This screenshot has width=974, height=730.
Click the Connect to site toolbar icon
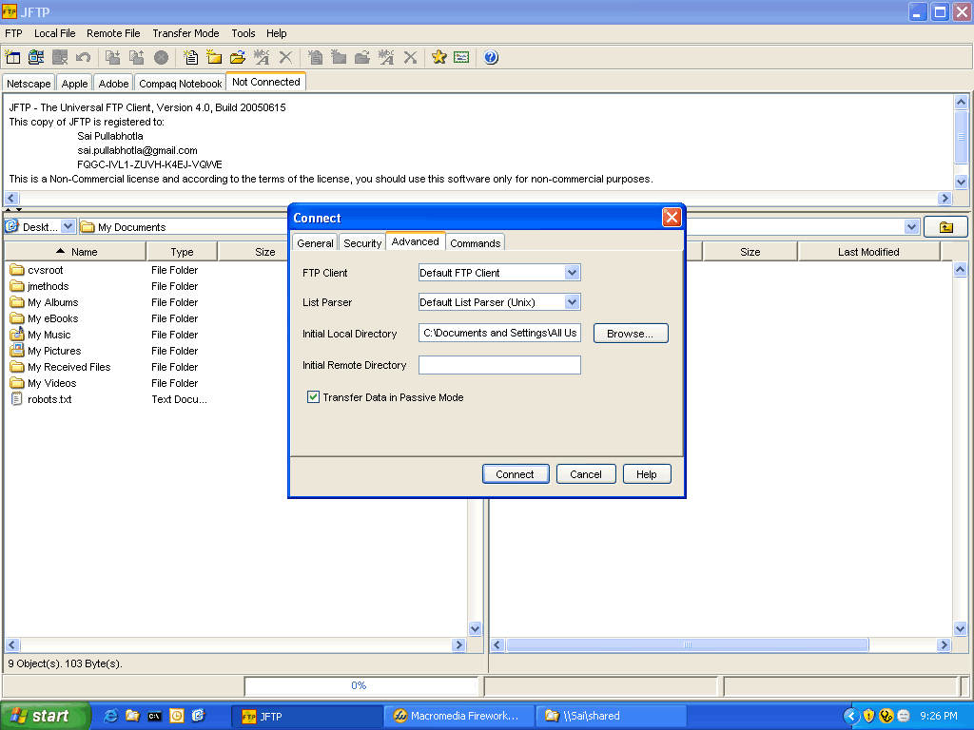36,58
